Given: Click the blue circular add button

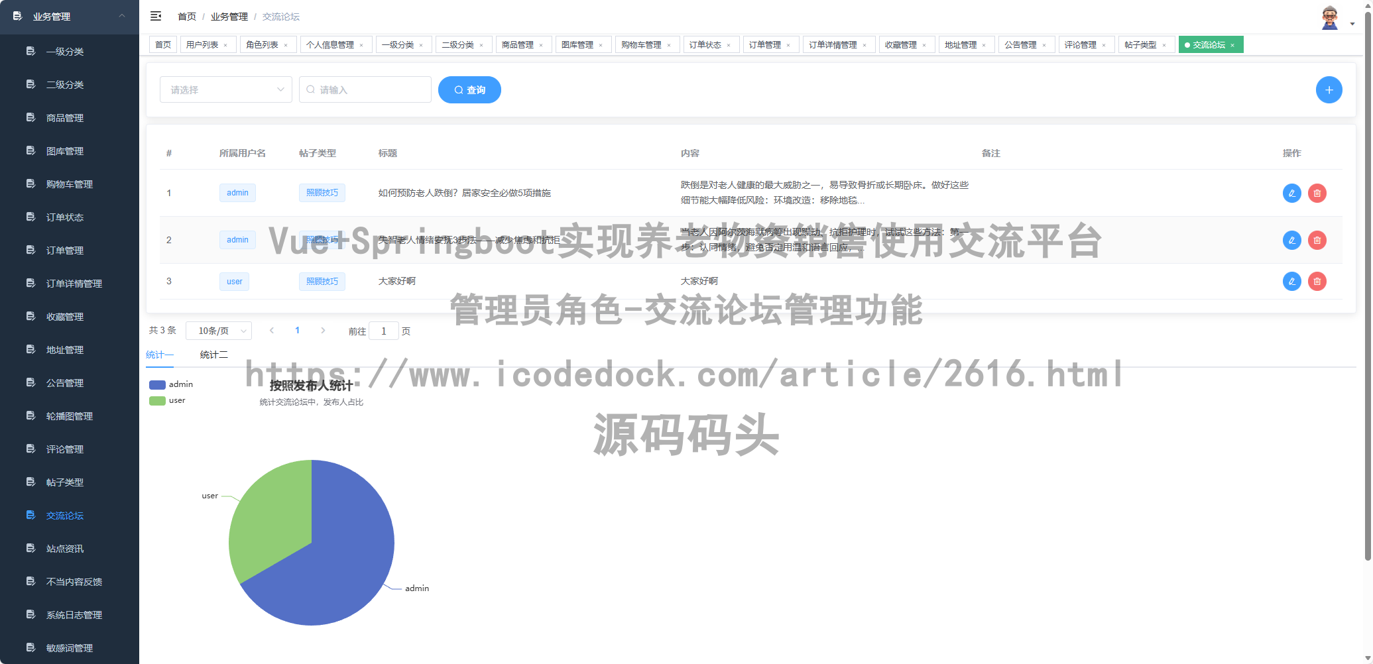Looking at the screenshot, I should (1329, 89).
